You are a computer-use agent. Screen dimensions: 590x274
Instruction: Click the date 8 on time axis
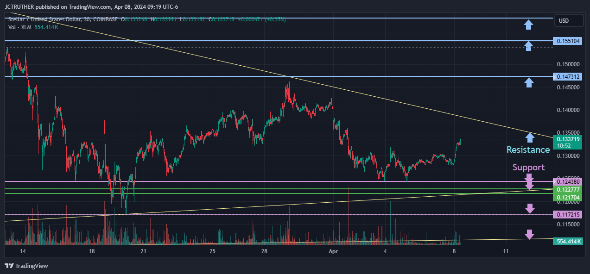pyautogui.click(x=454, y=251)
